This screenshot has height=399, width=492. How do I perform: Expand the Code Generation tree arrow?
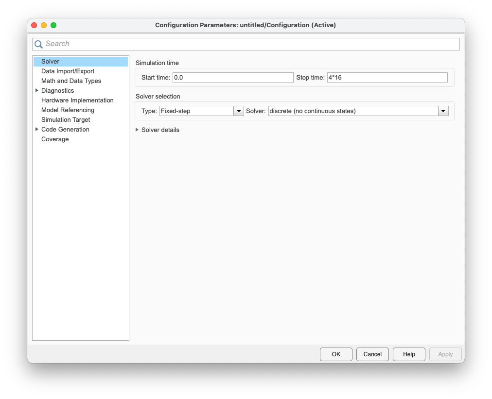point(37,129)
